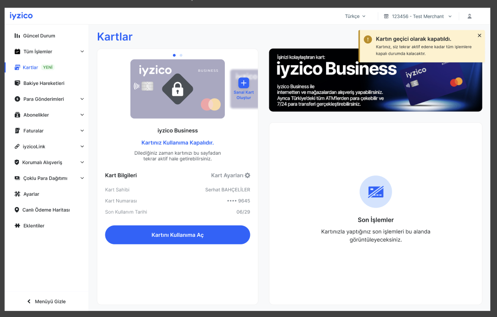The image size is (497, 317).
Task: Expand the Faturalar chevron
Action: click(82, 130)
